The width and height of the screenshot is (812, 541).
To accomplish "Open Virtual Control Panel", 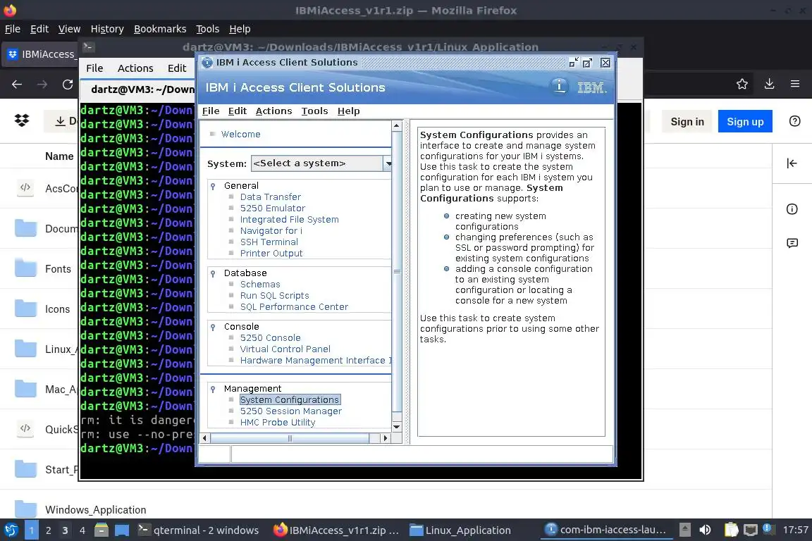I will (x=285, y=349).
